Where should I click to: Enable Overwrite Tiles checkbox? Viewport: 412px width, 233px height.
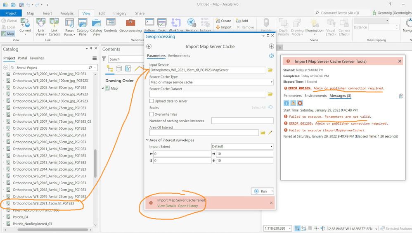click(x=152, y=114)
